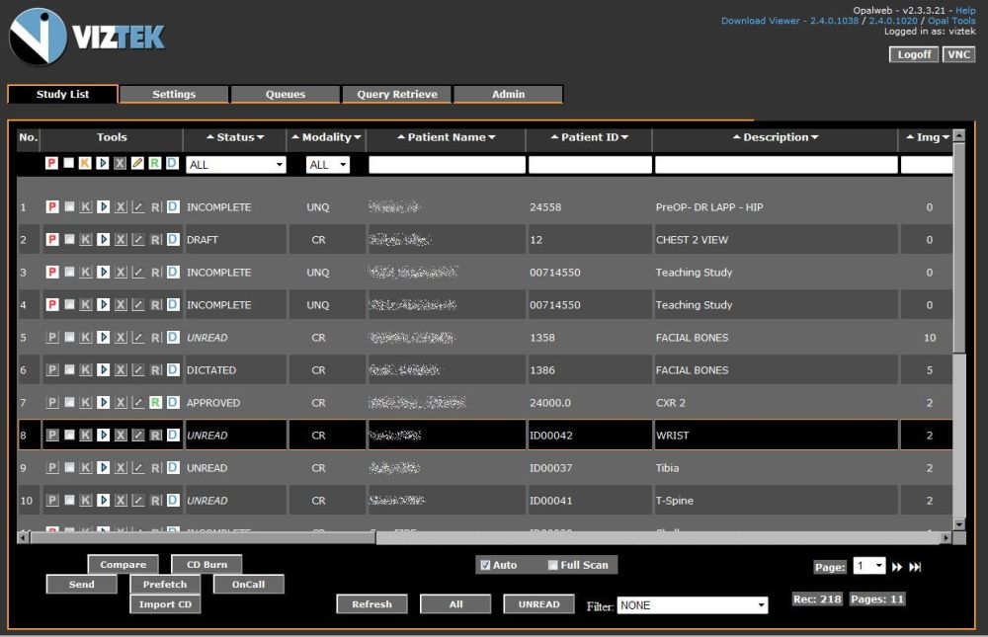
Task: Click the Logoff button
Action: tap(912, 54)
